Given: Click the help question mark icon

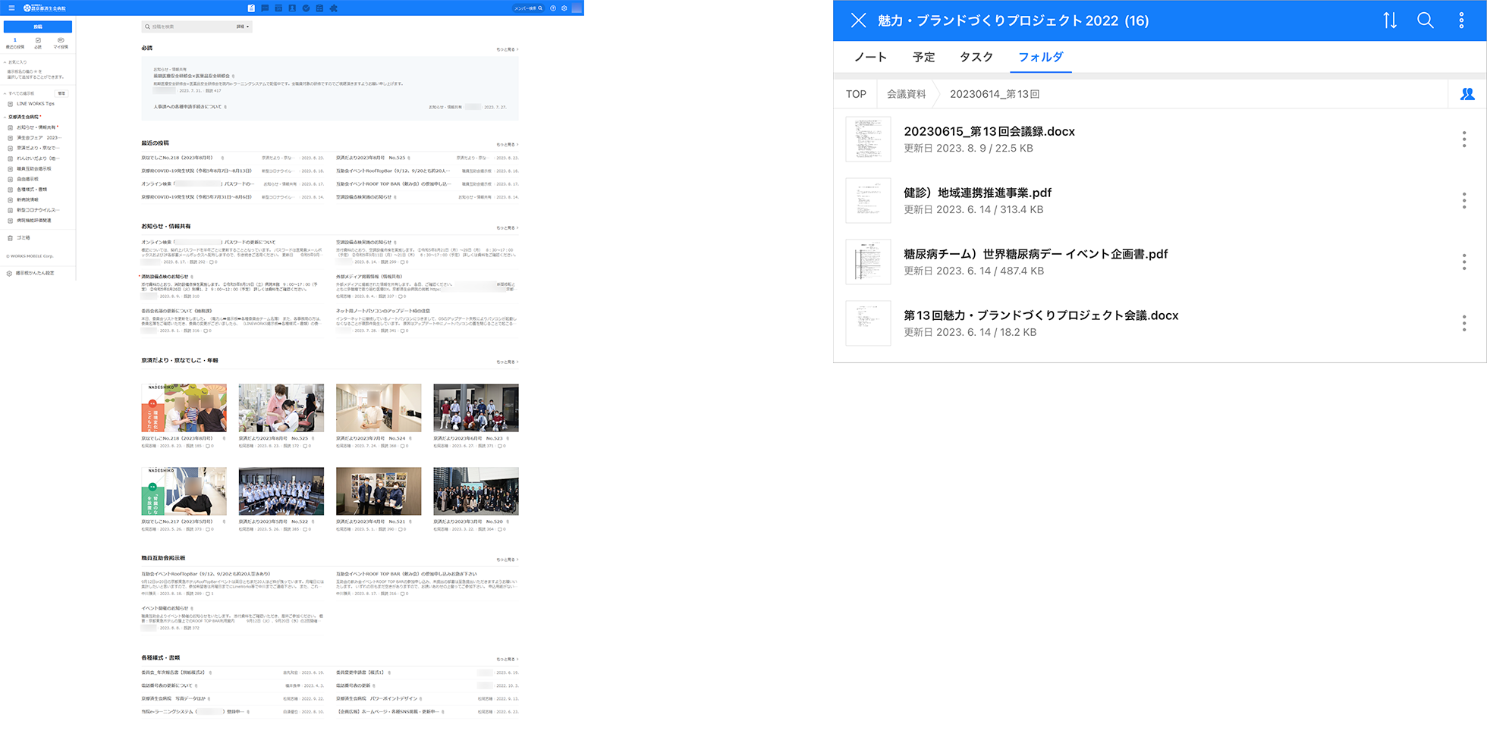Looking at the screenshot, I should pos(553,8).
